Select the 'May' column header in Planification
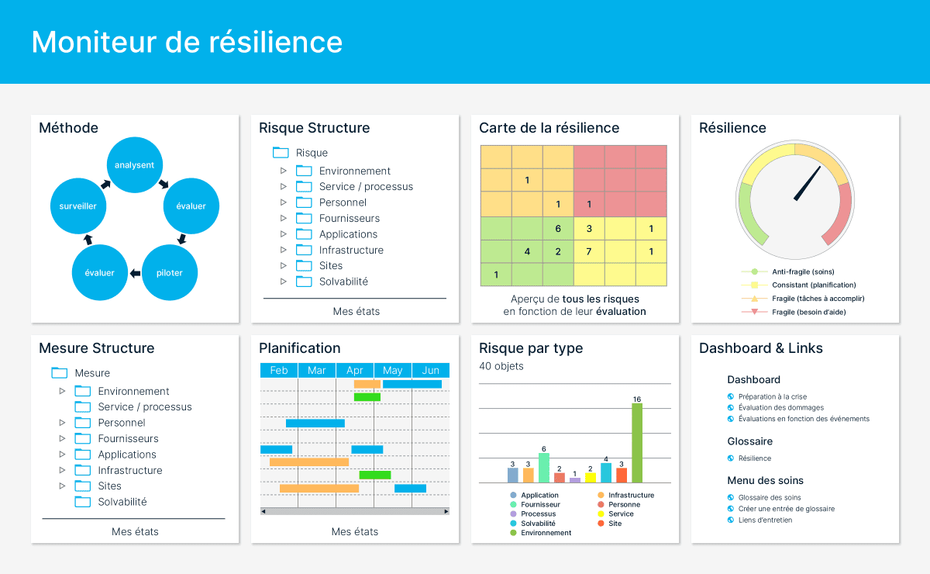 coord(392,370)
